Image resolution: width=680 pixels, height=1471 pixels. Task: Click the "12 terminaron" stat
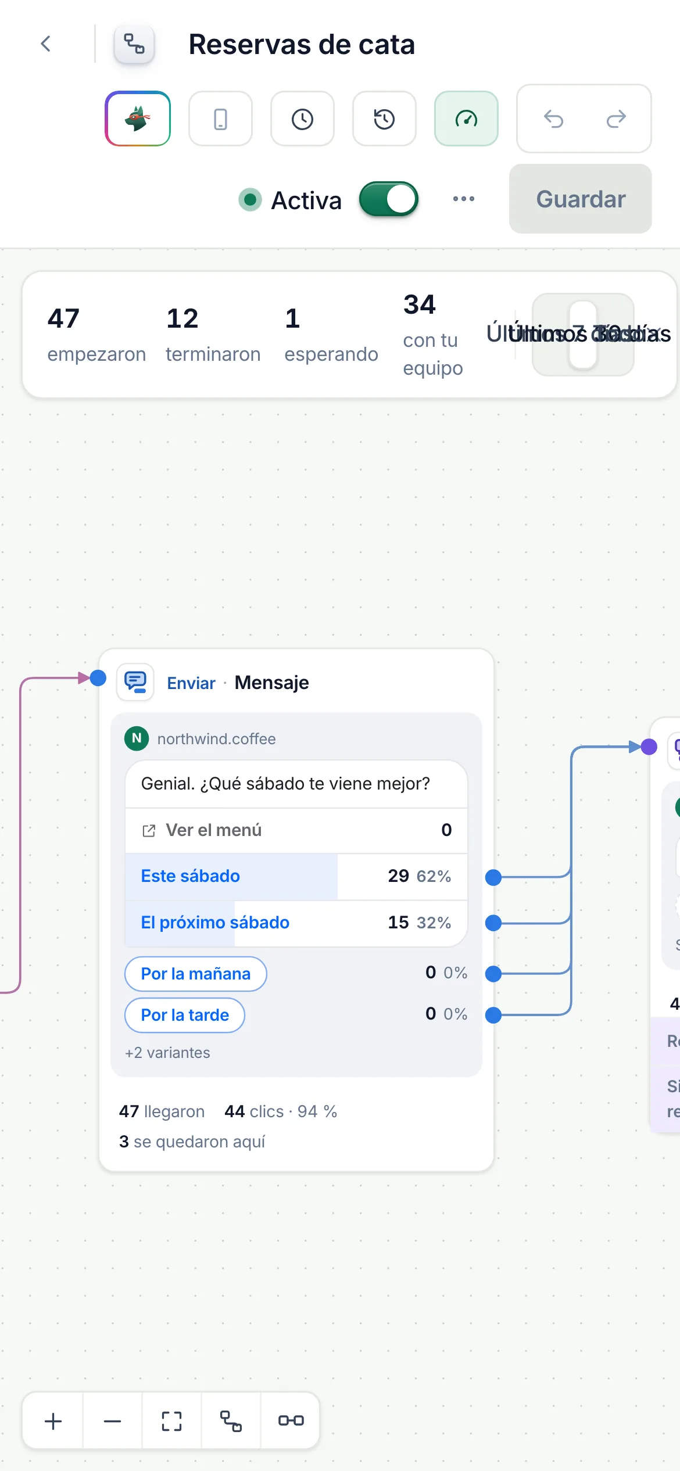[x=213, y=335]
